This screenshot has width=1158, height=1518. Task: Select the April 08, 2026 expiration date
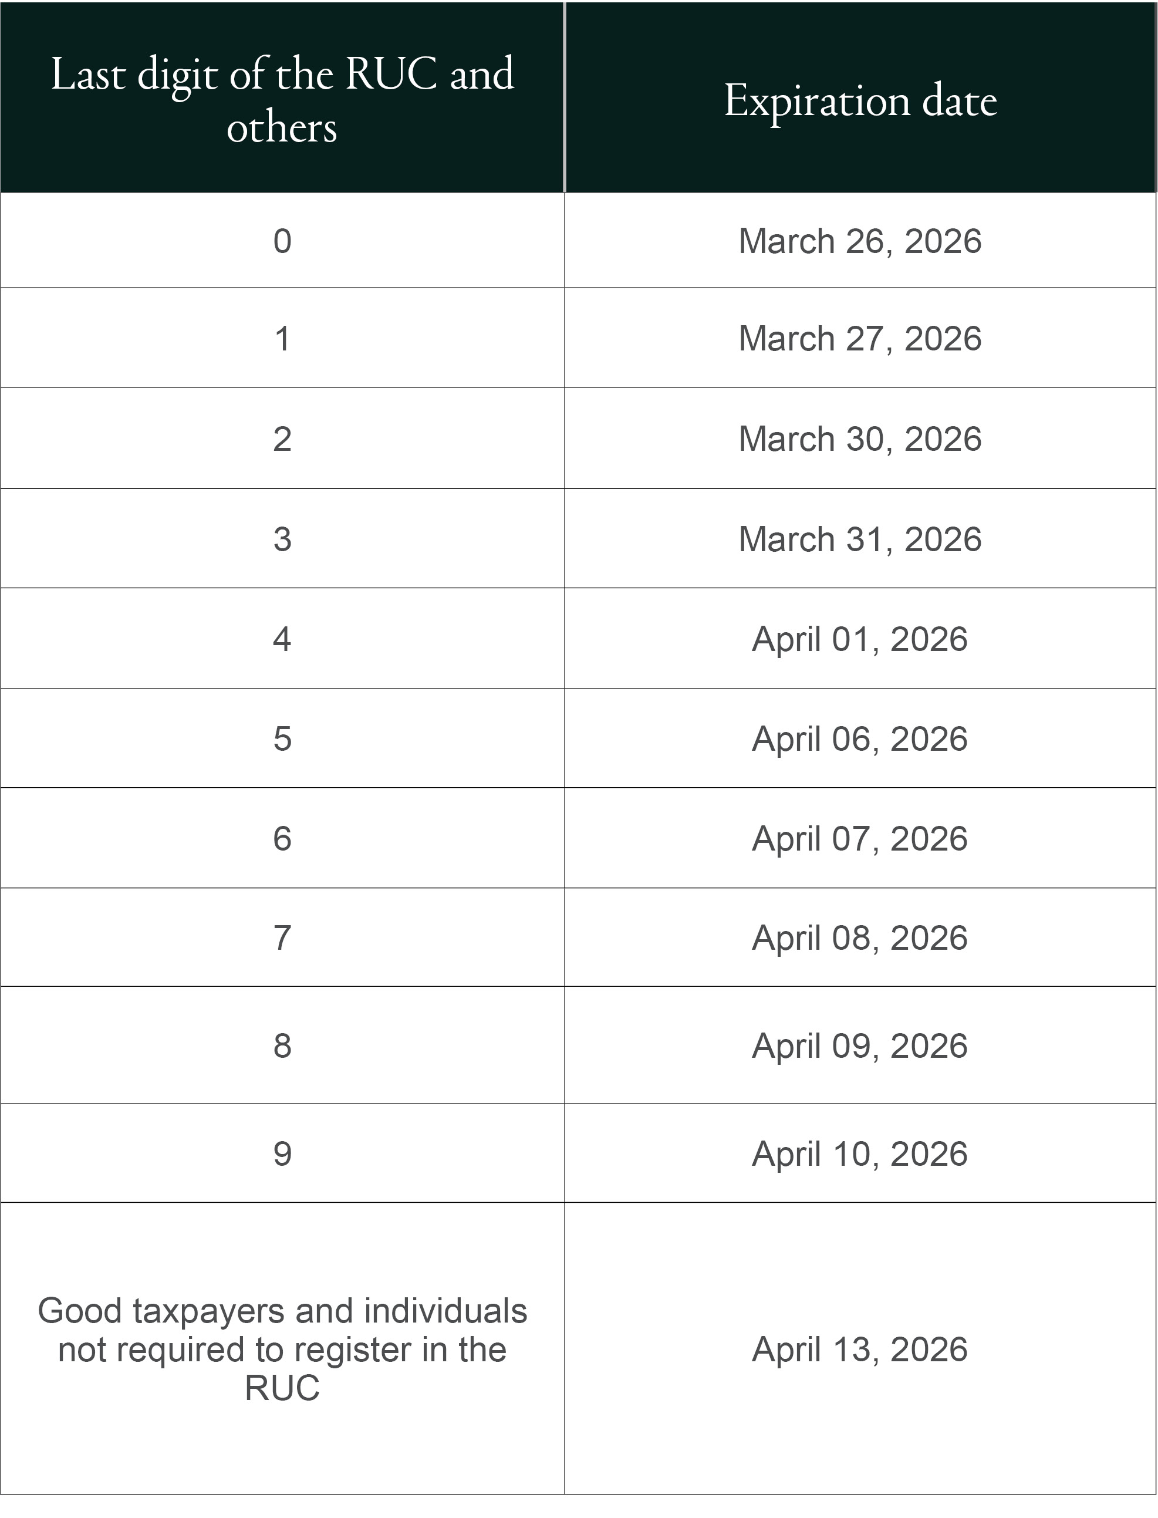860,937
